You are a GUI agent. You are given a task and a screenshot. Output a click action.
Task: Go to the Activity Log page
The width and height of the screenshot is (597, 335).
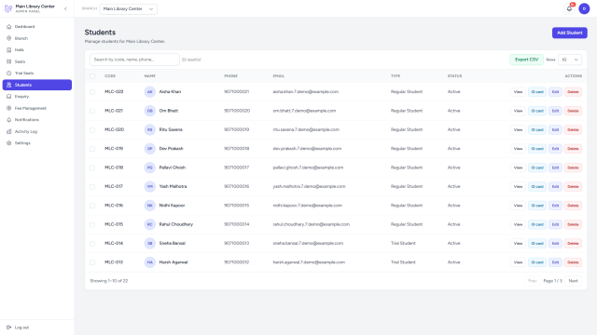37,131
